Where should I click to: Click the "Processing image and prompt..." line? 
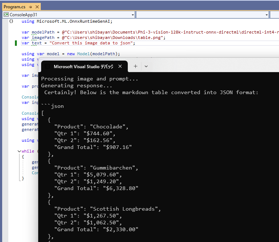tap(90, 79)
